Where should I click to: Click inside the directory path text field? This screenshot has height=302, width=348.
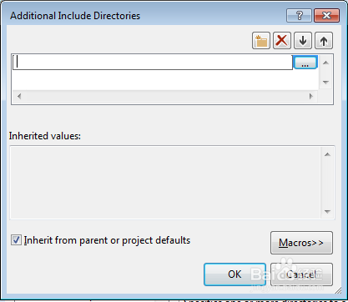tap(153, 62)
